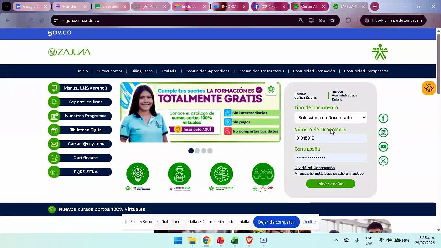Click Mi usuario está bloqueado o inactivo

(x=329, y=173)
